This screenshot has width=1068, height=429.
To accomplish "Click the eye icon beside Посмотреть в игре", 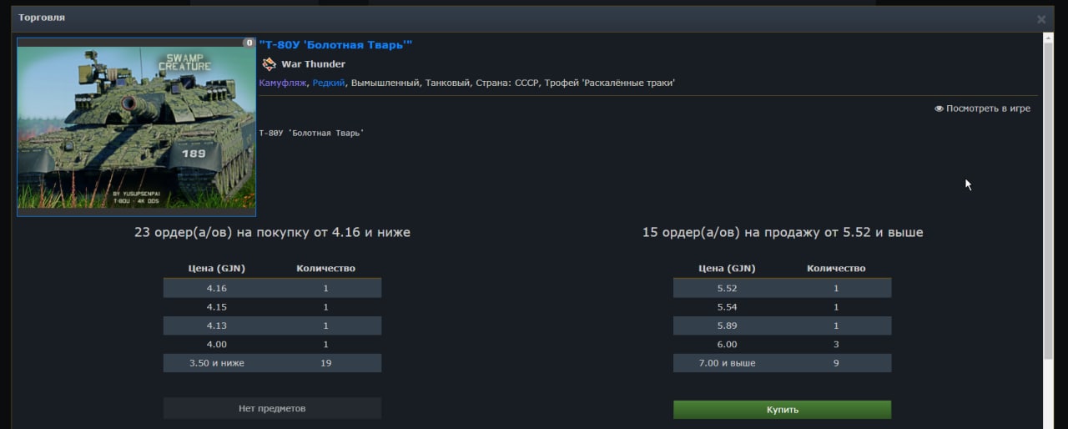I will 939,109.
